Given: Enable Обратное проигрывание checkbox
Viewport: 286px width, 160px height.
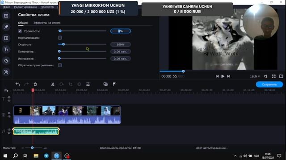Looking at the screenshot, I should [60, 65].
